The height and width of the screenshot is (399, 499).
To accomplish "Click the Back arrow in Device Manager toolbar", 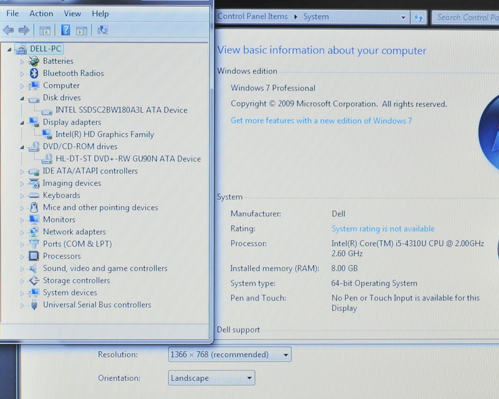I will click(8, 31).
